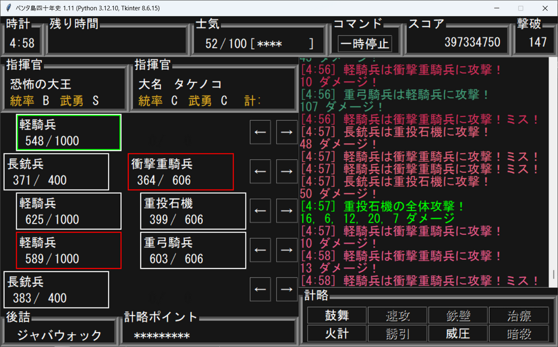
Task: Click right arrow in the 548/1000 軽騎兵 row
Action: (287, 132)
